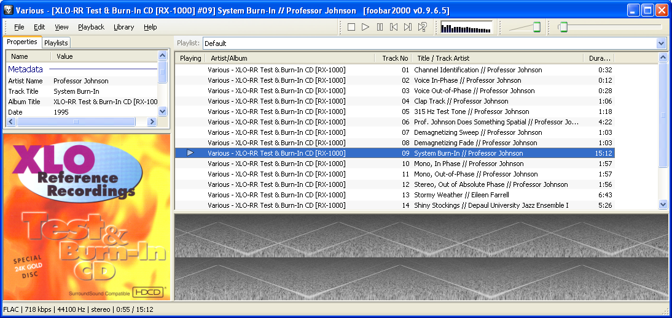Click the foobar2000 title bar icon
The image size is (672, 318).
8,10
